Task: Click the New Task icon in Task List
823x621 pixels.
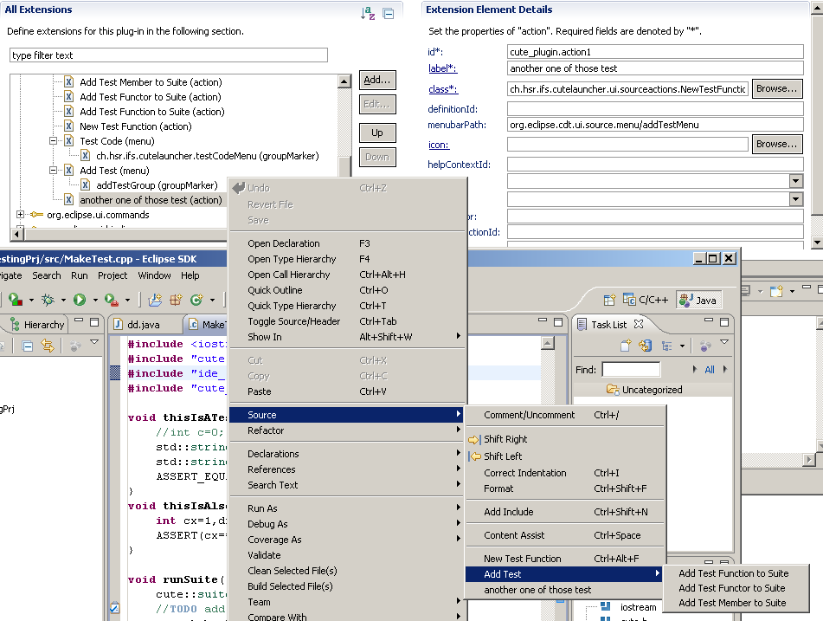Action: pos(627,346)
